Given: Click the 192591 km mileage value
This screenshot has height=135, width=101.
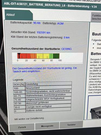Looking at the screenshot, I should [43, 32].
